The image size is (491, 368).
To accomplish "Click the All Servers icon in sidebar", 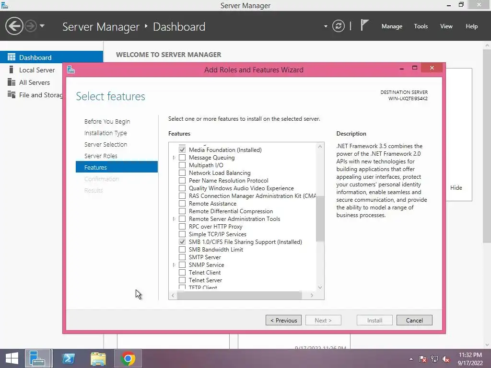I will [x=12, y=82].
